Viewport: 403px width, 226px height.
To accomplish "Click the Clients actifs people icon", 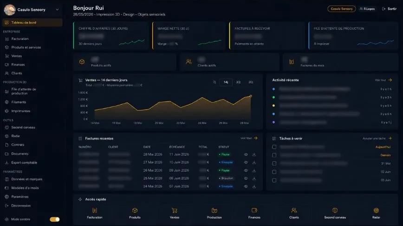I will (188, 62).
